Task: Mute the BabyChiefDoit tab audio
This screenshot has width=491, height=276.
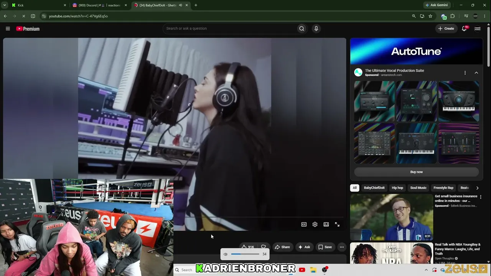Action: pos(180,5)
